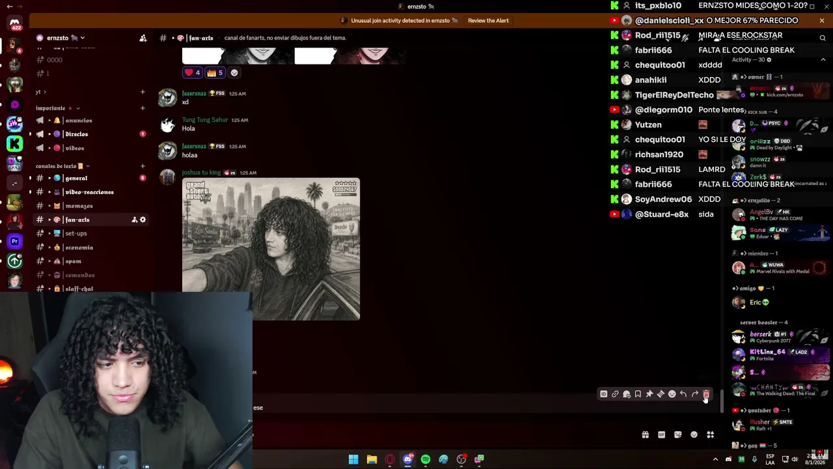
Task: Open KitLinx_64 in server boosters
Action: coord(779,354)
